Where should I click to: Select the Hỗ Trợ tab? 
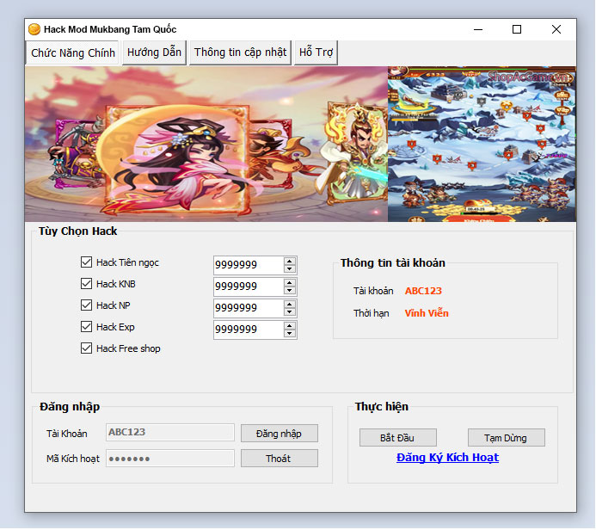(316, 52)
